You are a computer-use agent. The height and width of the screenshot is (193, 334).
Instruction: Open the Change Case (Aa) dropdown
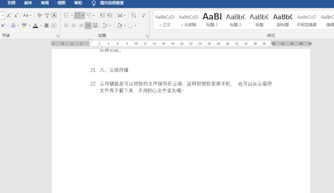click(x=27, y=15)
